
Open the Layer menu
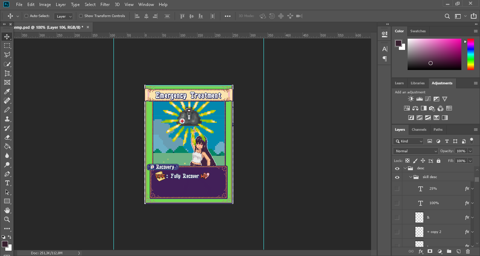coord(61,5)
